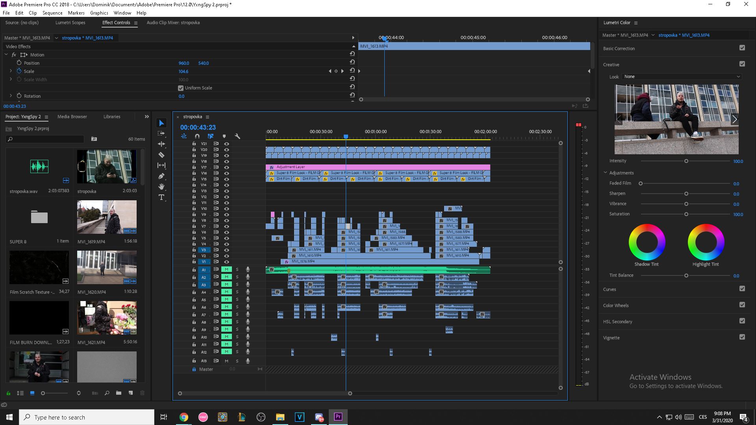The image size is (756, 425).
Task: Open the Sequence menu
Action: click(x=52, y=13)
